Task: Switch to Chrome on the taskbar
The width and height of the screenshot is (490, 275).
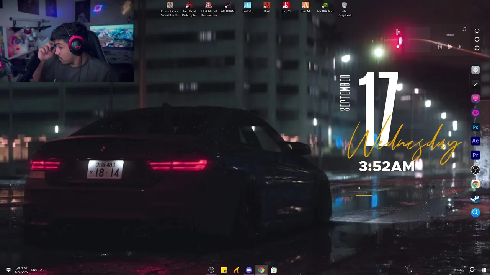Action: pyautogui.click(x=261, y=270)
